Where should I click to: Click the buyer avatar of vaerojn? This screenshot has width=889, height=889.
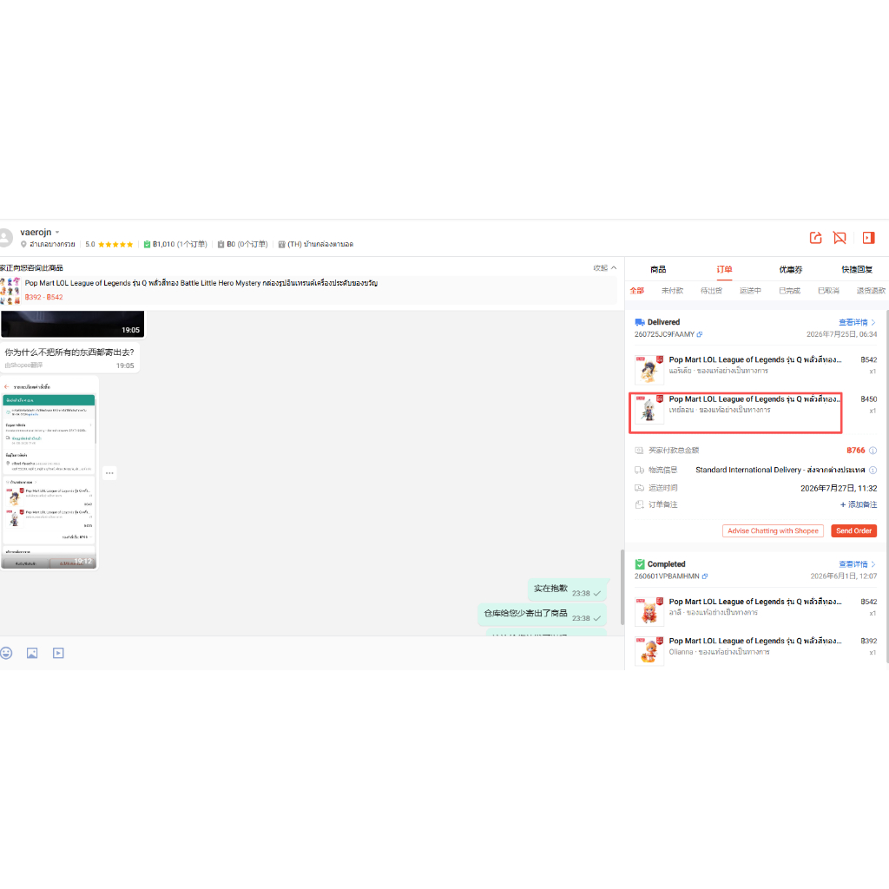pyautogui.click(x=4, y=238)
